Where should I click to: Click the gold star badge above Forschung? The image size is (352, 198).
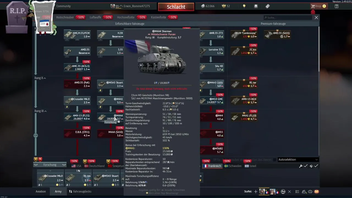click(x=35, y=159)
